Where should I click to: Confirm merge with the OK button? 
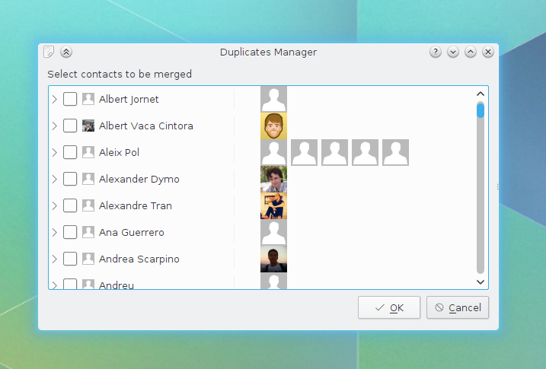click(389, 307)
